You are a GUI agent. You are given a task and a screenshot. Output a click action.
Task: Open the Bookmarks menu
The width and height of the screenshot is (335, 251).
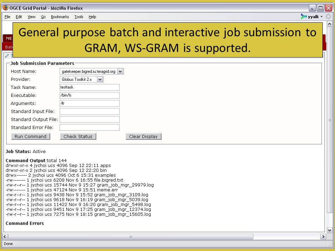(x=60, y=17)
